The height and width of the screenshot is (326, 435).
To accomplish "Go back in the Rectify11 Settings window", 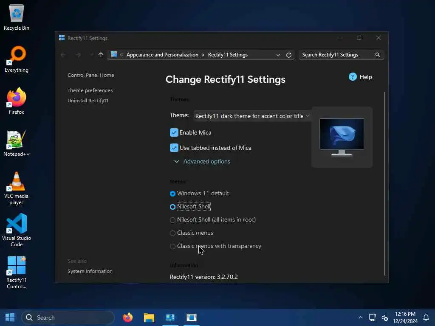I will 63,55.
